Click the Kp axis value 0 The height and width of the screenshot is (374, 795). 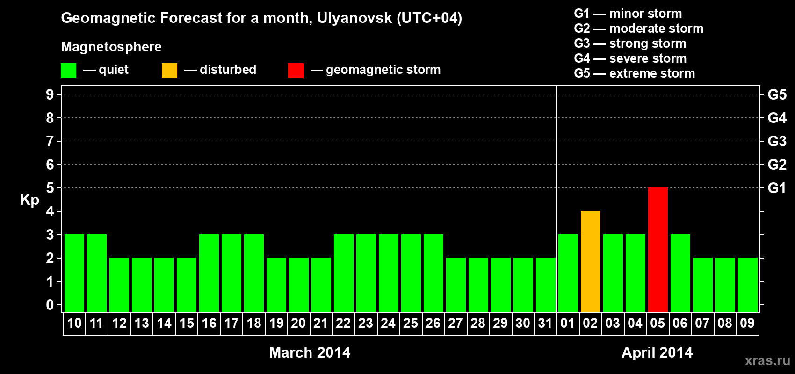[50, 305]
